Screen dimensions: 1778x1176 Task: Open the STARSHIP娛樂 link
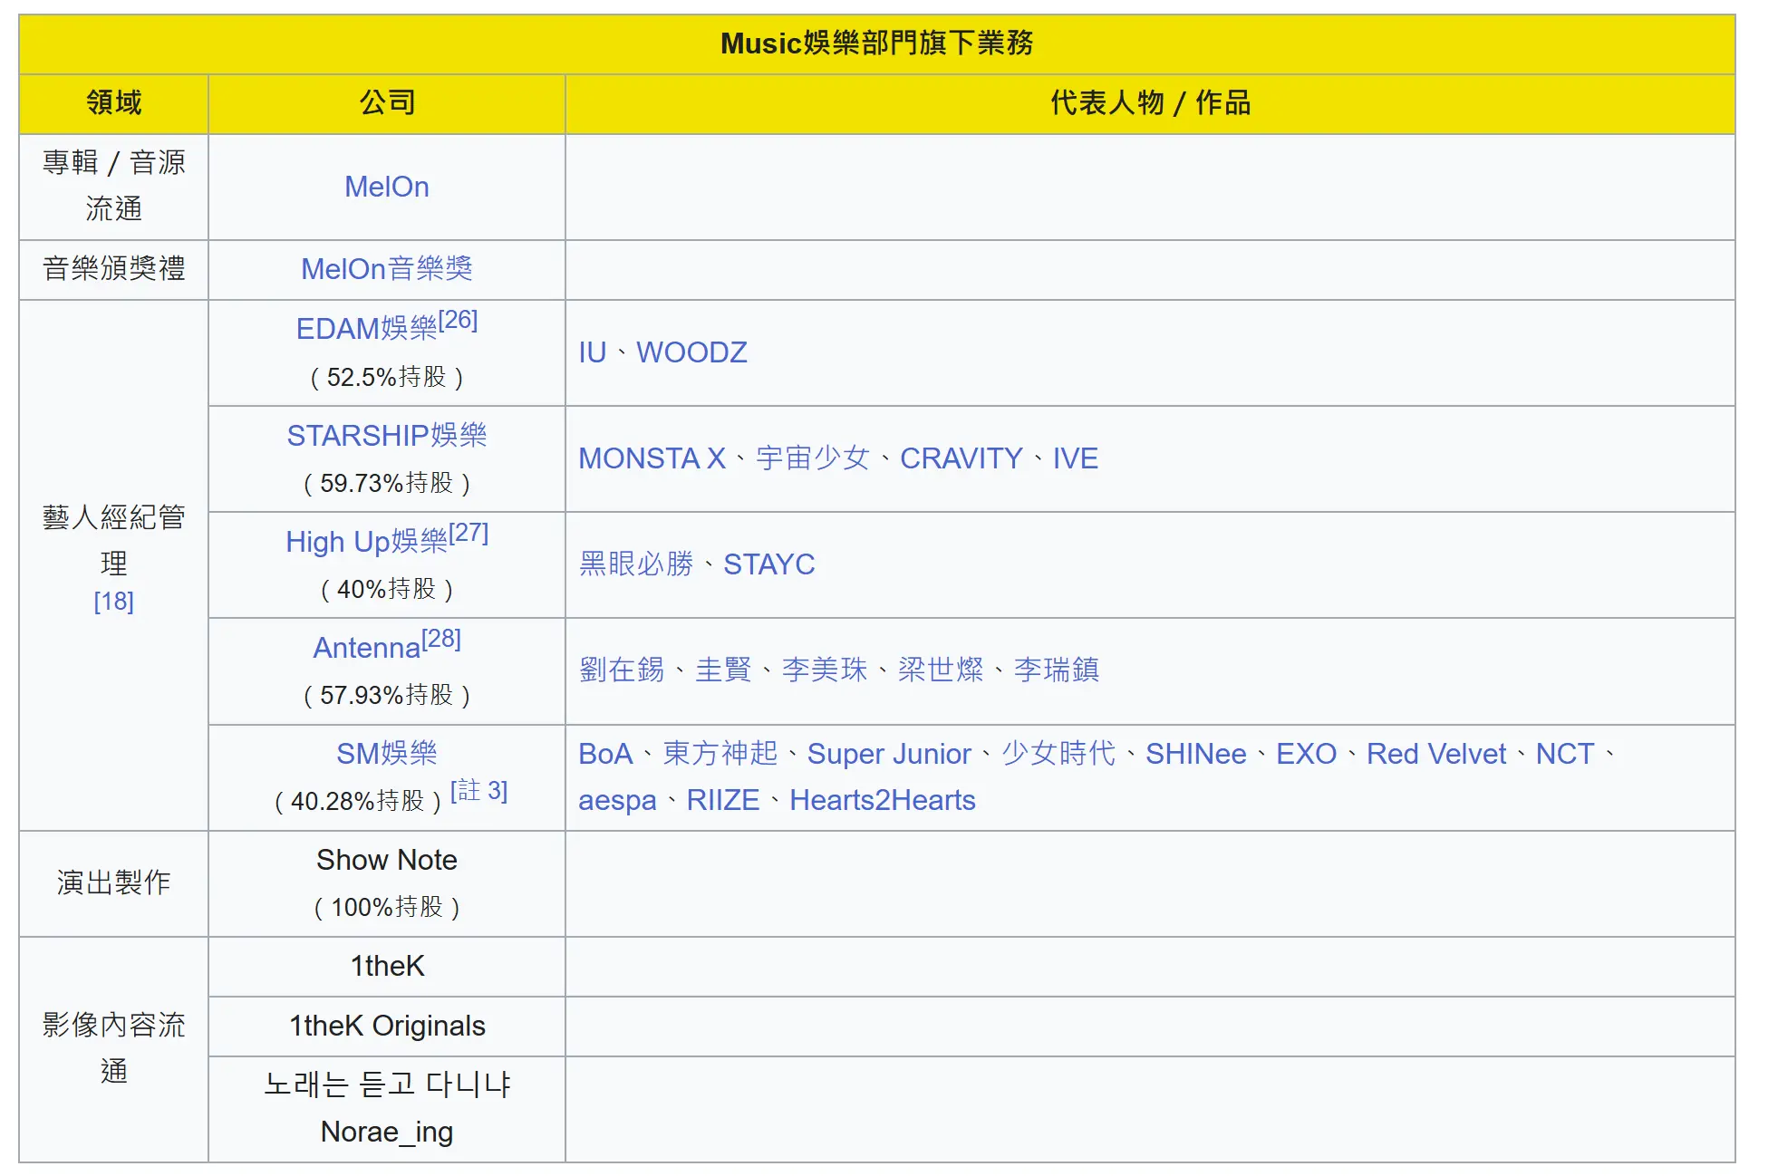click(x=387, y=436)
